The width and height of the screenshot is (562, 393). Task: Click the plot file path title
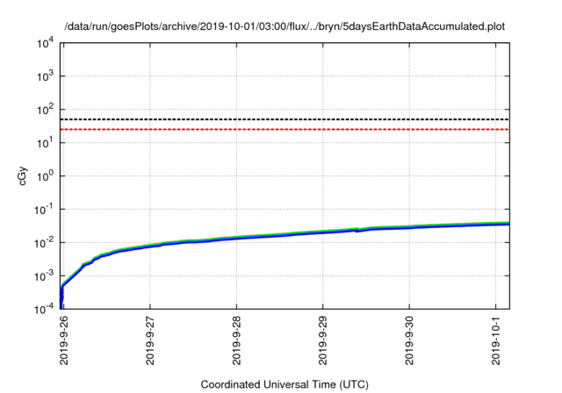(285, 26)
